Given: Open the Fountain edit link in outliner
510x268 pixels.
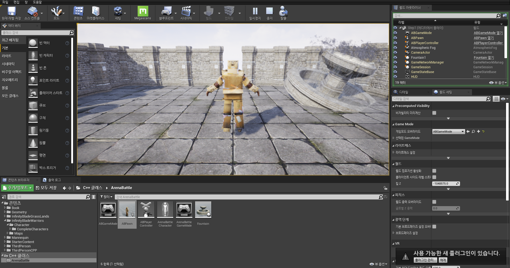Looking at the screenshot, I should coord(484,57).
